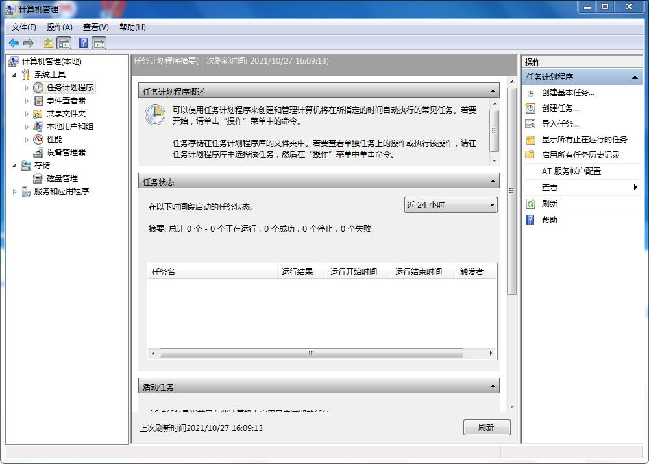The height and width of the screenshot is (464, 649).
Task: Click the help icon in the toolbar
Action: tap(82, 43)
